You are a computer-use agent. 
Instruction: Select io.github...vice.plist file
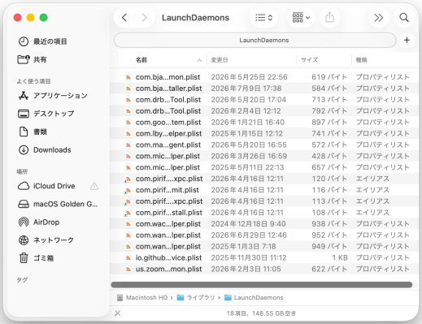pyautogui.click(x=264, y=258)
